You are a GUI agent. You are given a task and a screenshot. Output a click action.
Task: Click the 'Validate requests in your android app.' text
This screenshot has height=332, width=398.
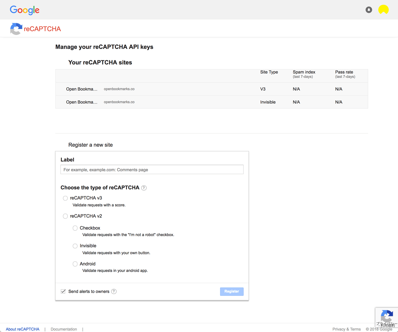tap(115, 270)
